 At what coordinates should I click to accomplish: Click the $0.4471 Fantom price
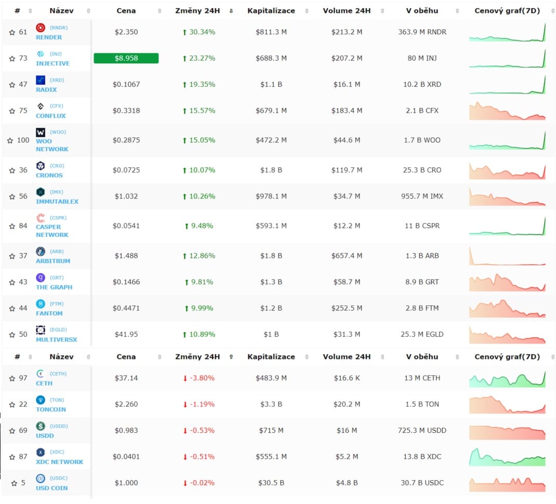[126, 308]
